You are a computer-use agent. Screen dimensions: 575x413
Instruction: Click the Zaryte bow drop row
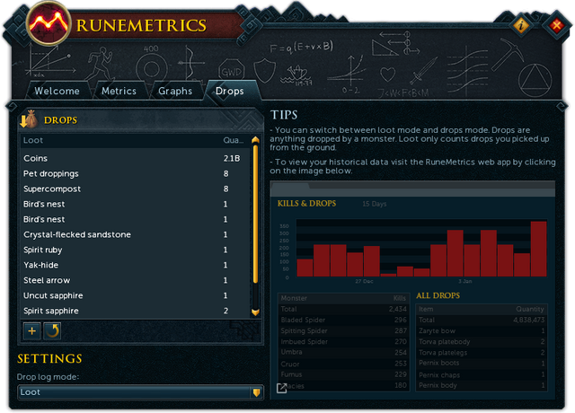tap(482, 330)
